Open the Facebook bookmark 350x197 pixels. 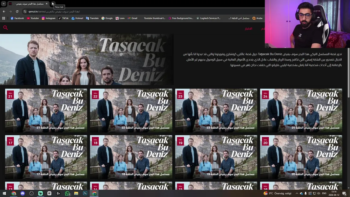coord(17,18)
